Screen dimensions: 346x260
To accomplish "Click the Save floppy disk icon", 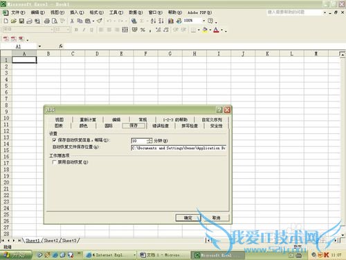I will pyautogui.click(x=21, y=21).
